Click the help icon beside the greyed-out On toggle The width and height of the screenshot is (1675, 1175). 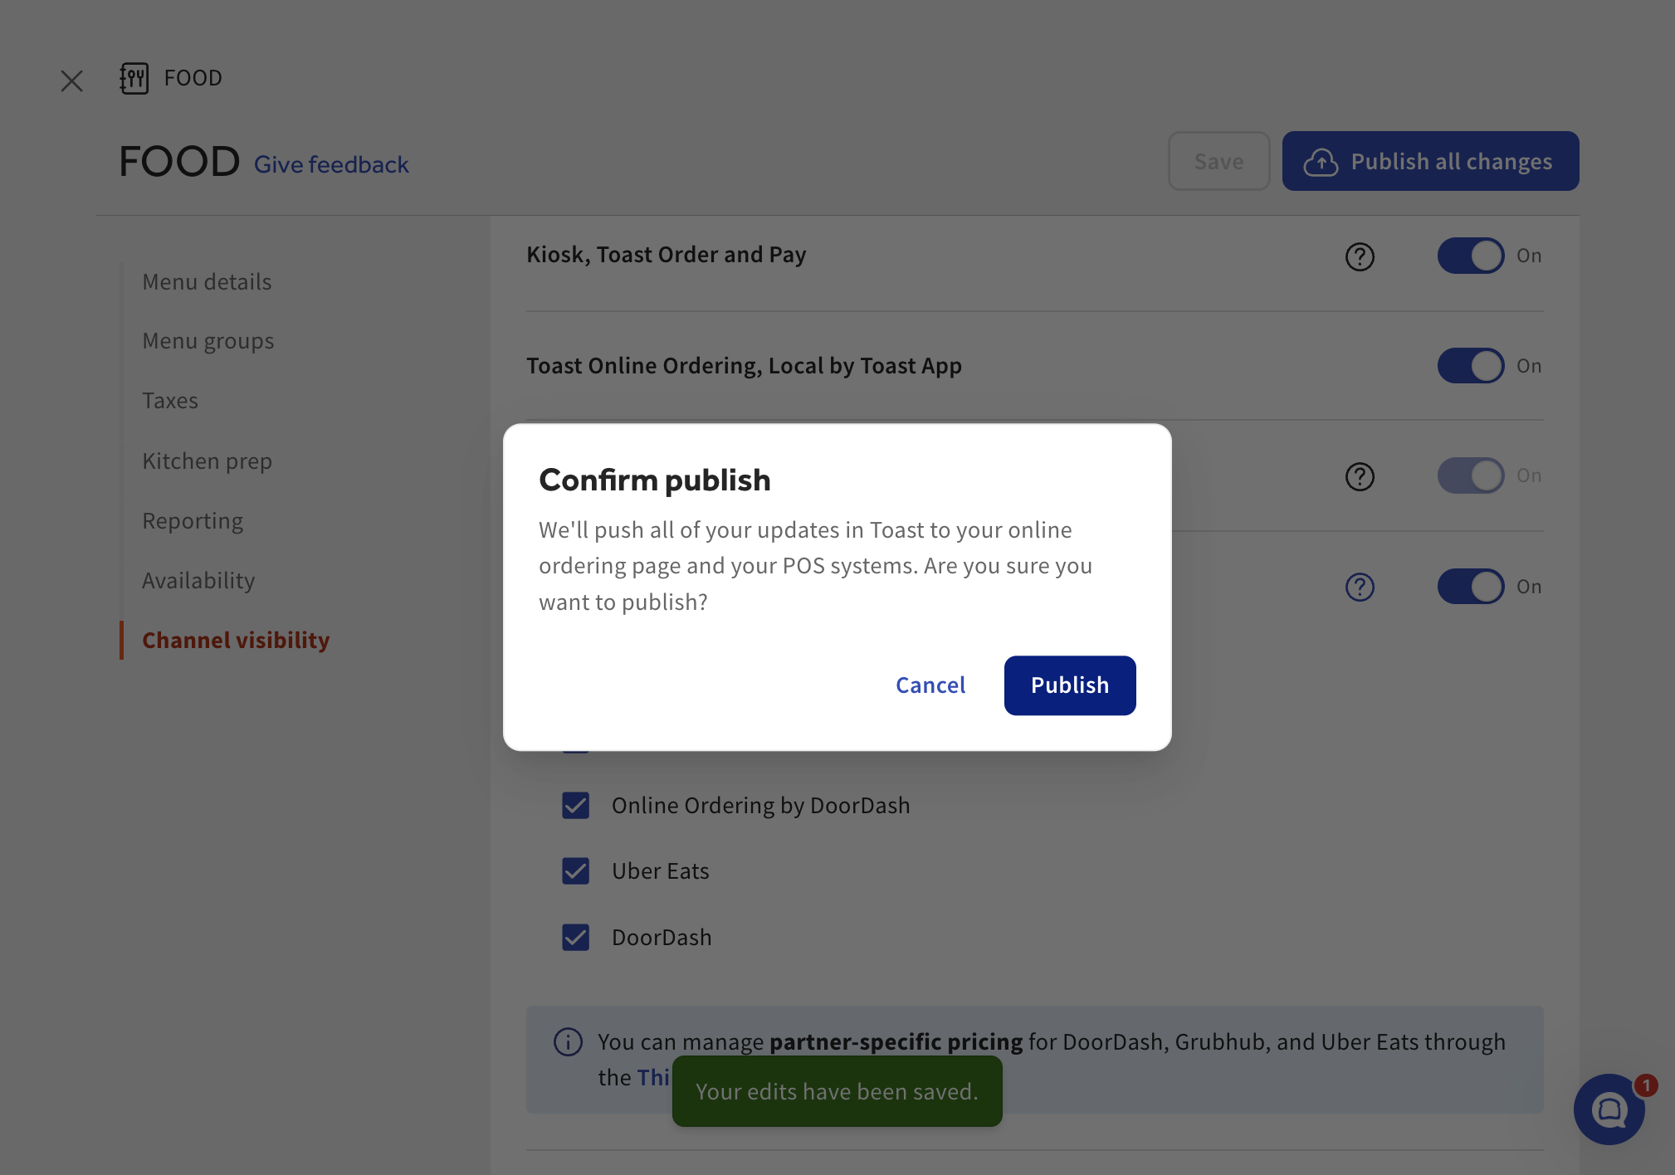[1360, 476]
